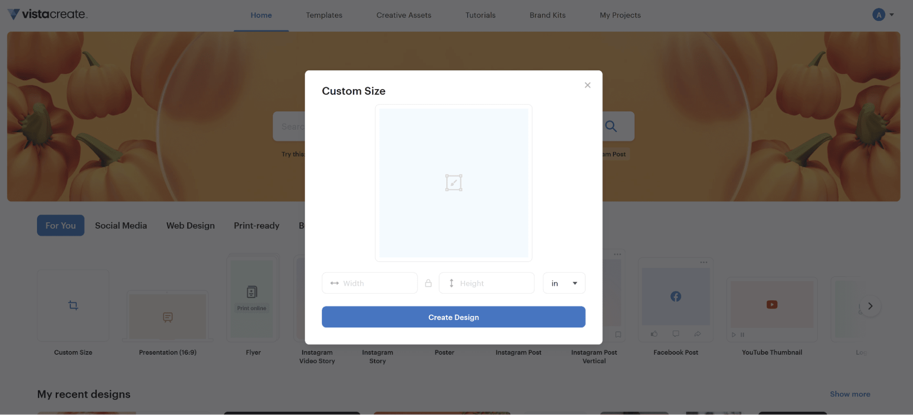Viewport: 913px width, 415px height.
Task: Toggle the aspect ratio lock between Width and Height
Action: click(428, 283)
